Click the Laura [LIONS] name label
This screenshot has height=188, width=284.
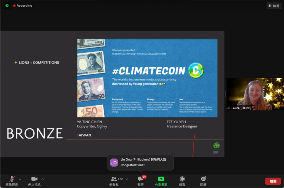coord(241,108)
